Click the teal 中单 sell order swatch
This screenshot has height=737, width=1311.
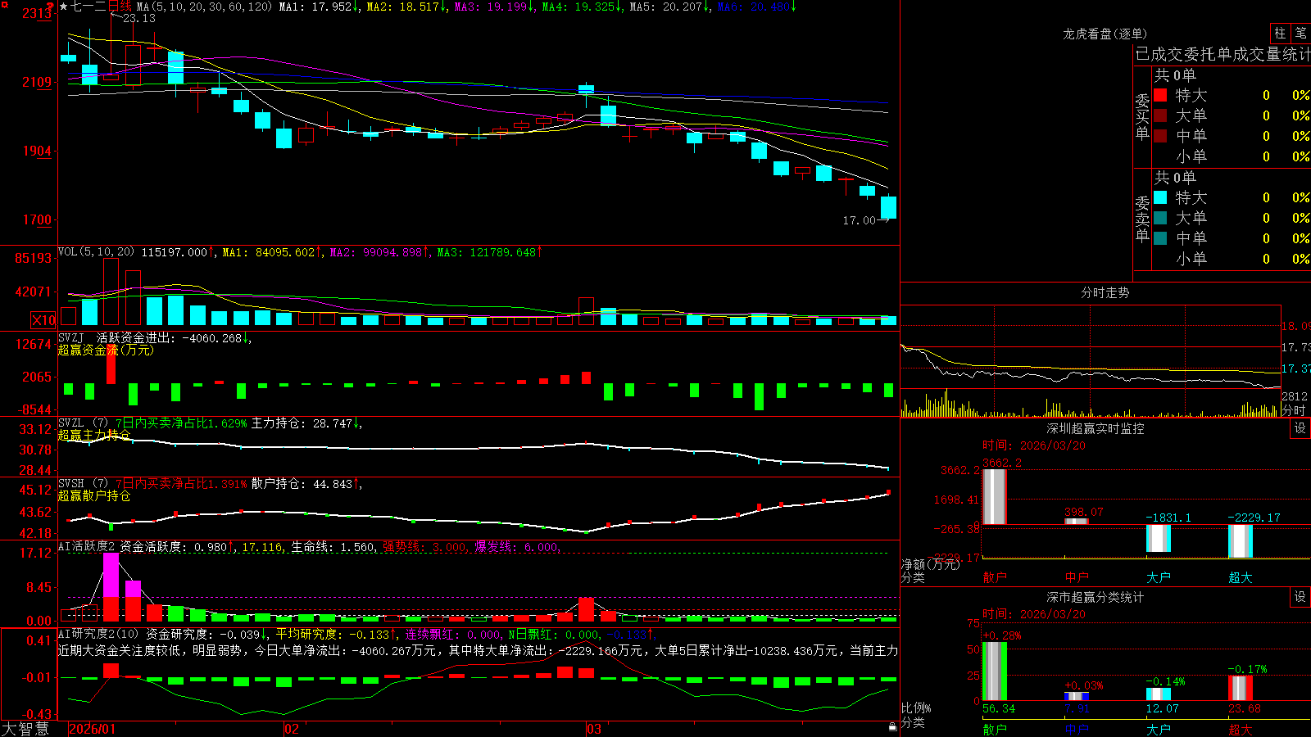point(1160,238)
